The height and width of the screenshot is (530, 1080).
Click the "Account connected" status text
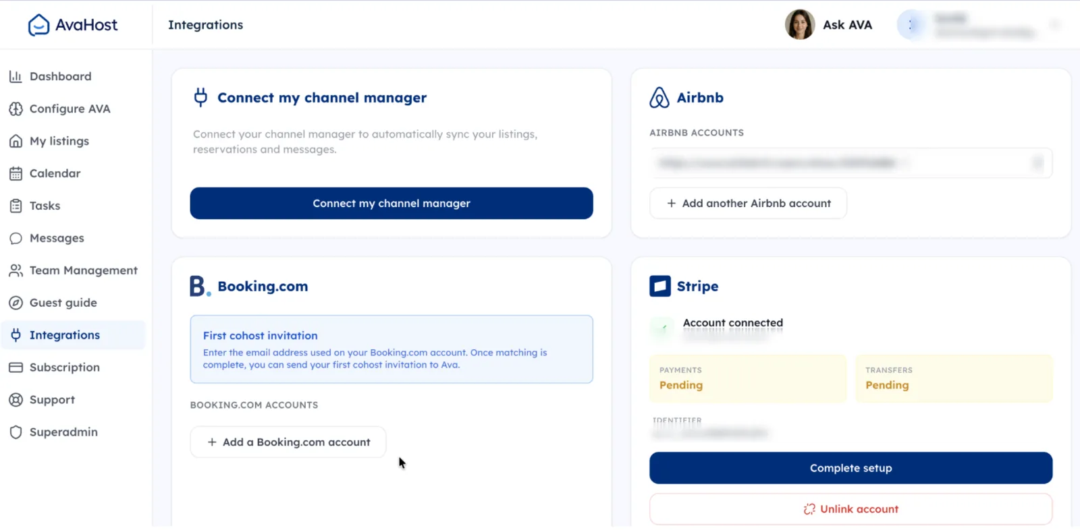click(x=733, y=323)
